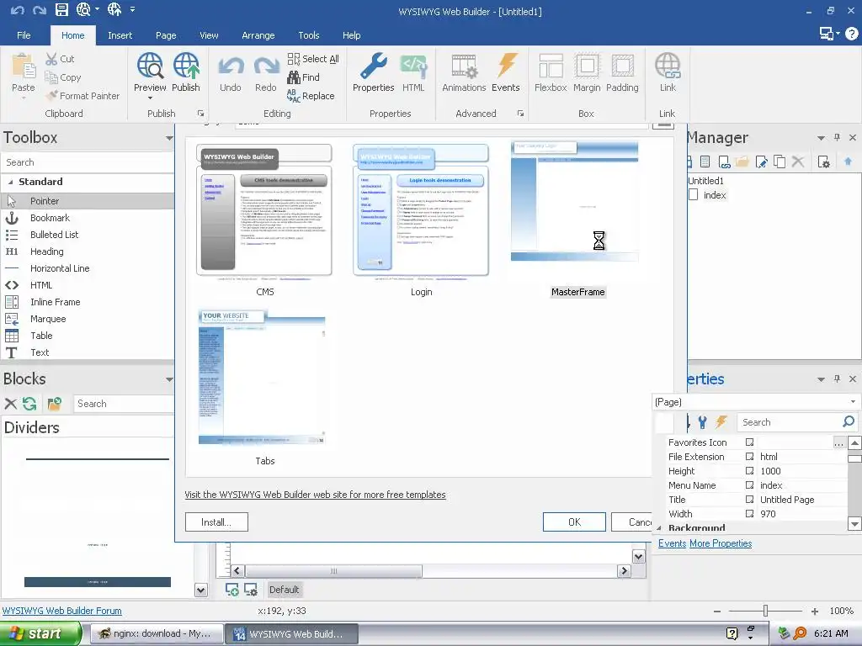Open the More Properties link
This screenshot has height=646, width=862.
[721, 543]
